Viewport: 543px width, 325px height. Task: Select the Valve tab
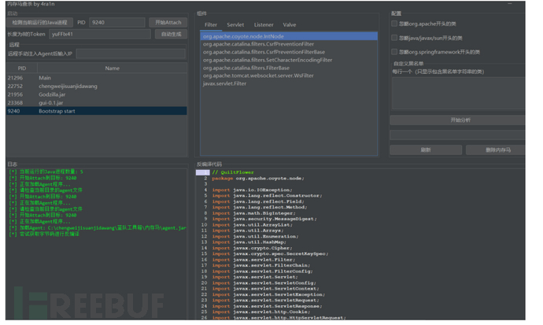pyautogui.click(x=290, y=25)
